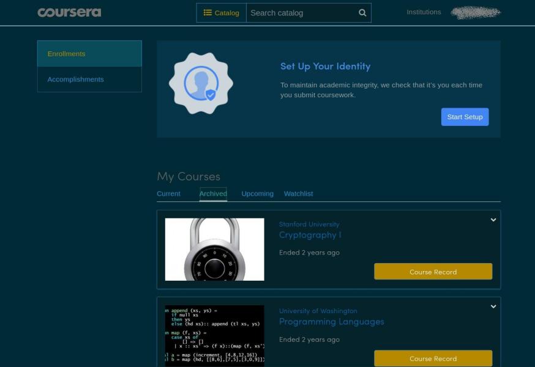
Task: Click the Institutions link
Action: pos(424,12)
